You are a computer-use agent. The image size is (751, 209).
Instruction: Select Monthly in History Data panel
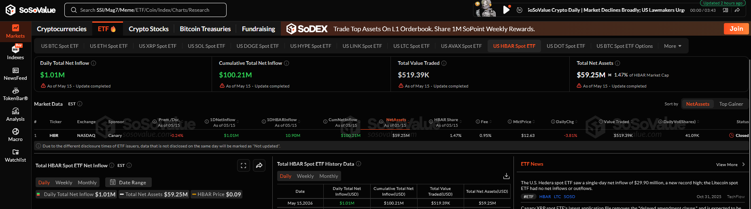(329, 176)
